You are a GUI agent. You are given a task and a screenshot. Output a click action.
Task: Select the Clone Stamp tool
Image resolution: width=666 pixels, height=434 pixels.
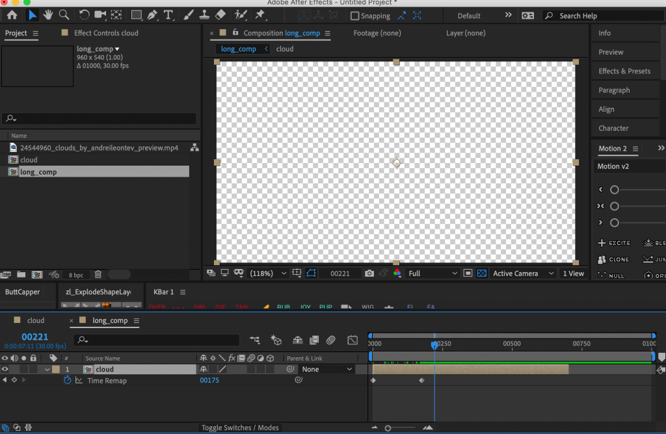pyautogui.click(x=204, y=15)
